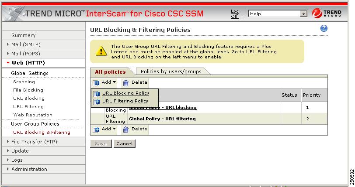Click the User Group Policies heading

coord(35,124)
